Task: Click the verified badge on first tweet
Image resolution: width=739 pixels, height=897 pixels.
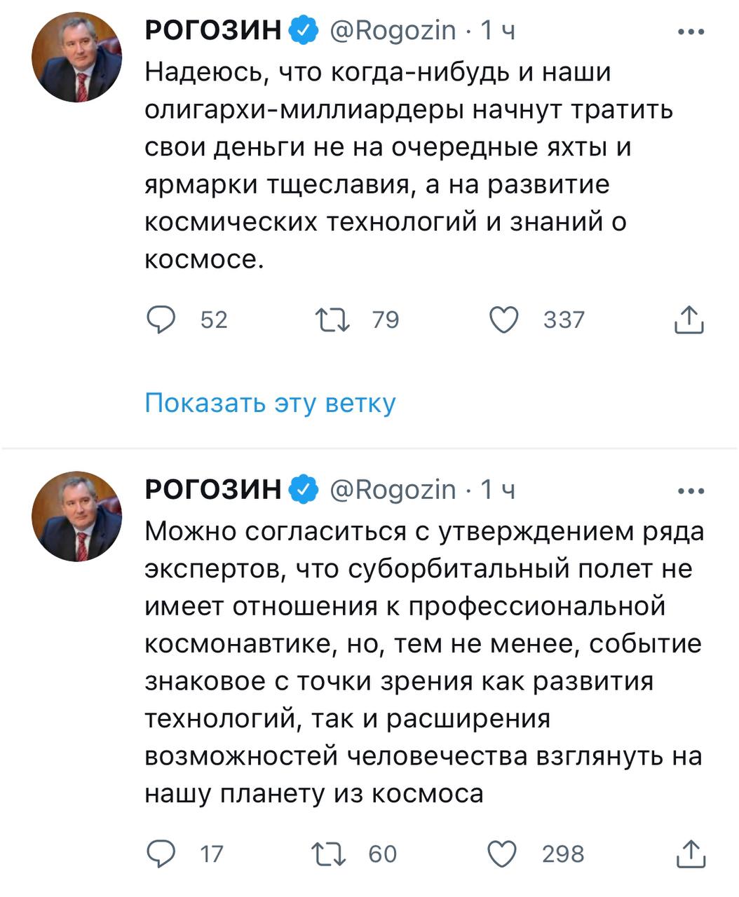Action: (x=304, y=30)
